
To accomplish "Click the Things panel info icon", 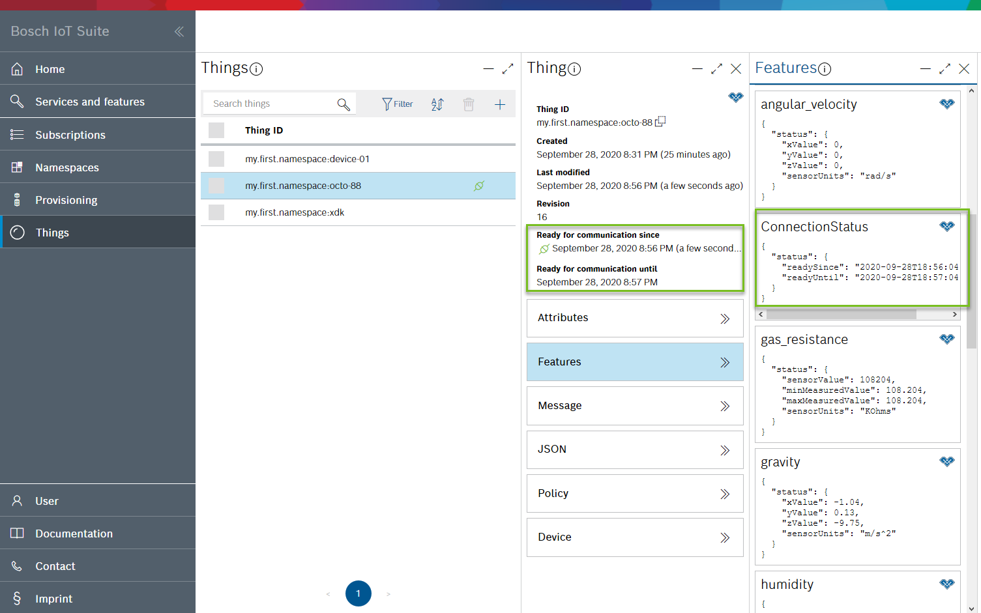I will [256, 69].
